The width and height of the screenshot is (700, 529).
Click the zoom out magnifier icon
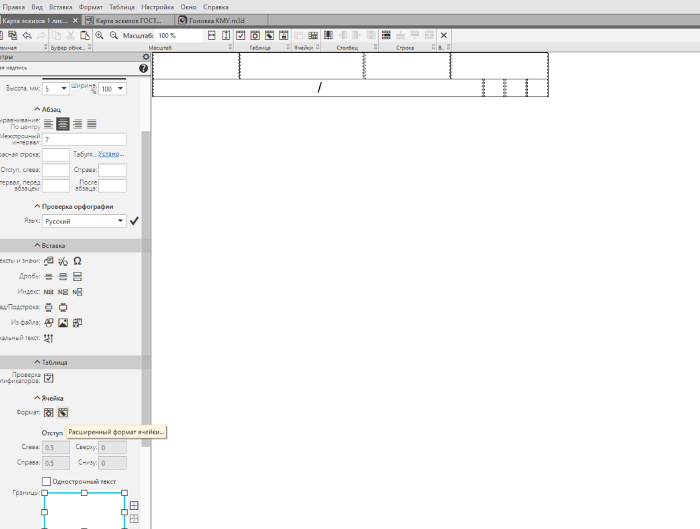tap(113, 36)
